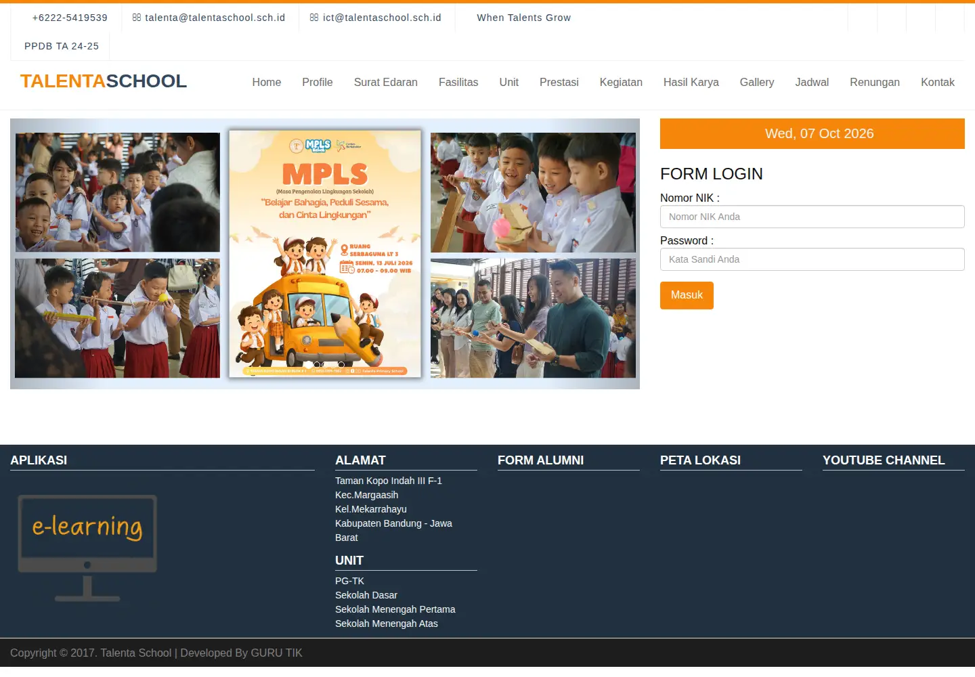The width and height of the screenshot is (975, 677).
Task: Open the Surat Edaran menu item
Action: click(x=386, y=82)
